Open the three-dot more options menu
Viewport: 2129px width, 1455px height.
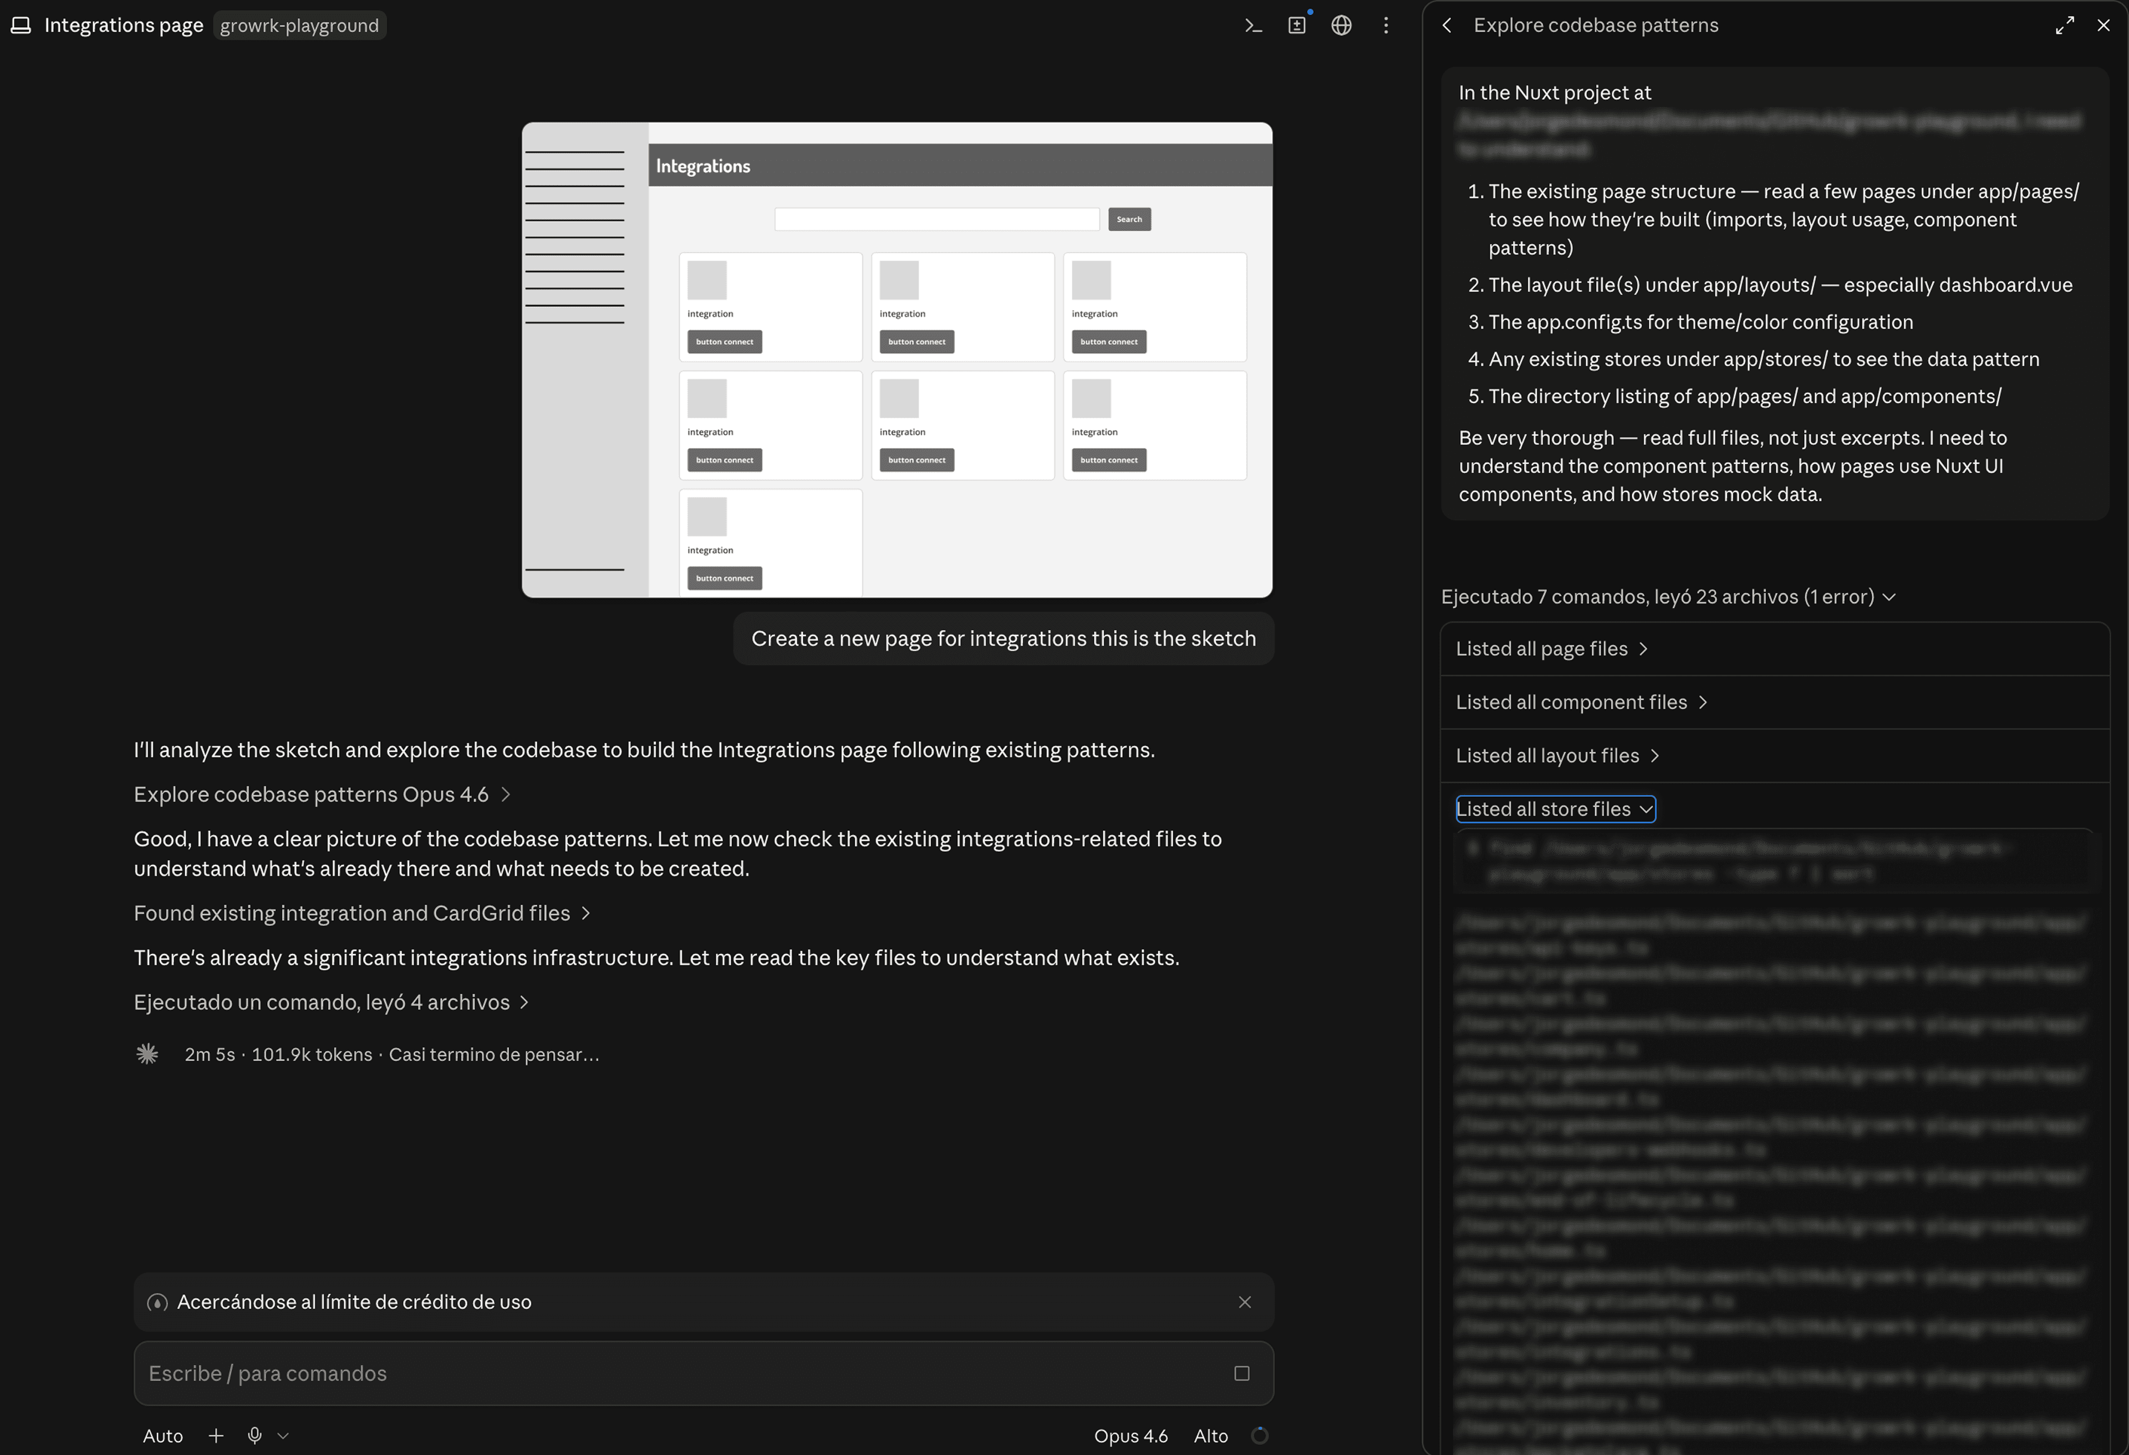click(x=1385, y=25)
